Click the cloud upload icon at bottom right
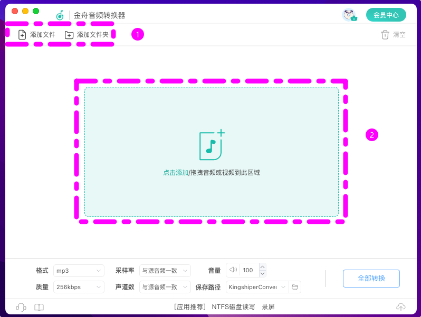Screen dimensions: 421x317 tap(400, 307)
